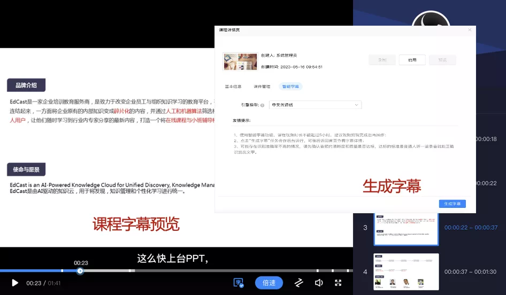Viewport: 506px width, 295px height.
Task: Click the line-switch icon beside 倍速
Action: click(299, 283)
